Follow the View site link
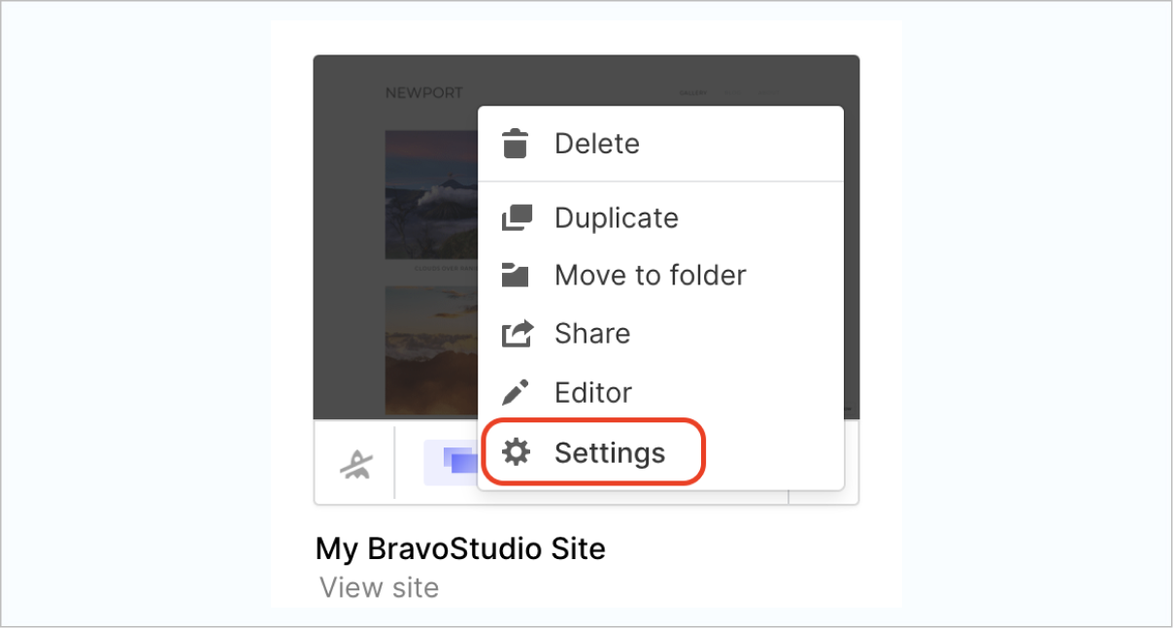 coord(379,587)
